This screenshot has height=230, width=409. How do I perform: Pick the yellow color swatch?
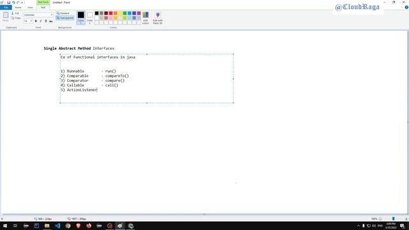120,13
